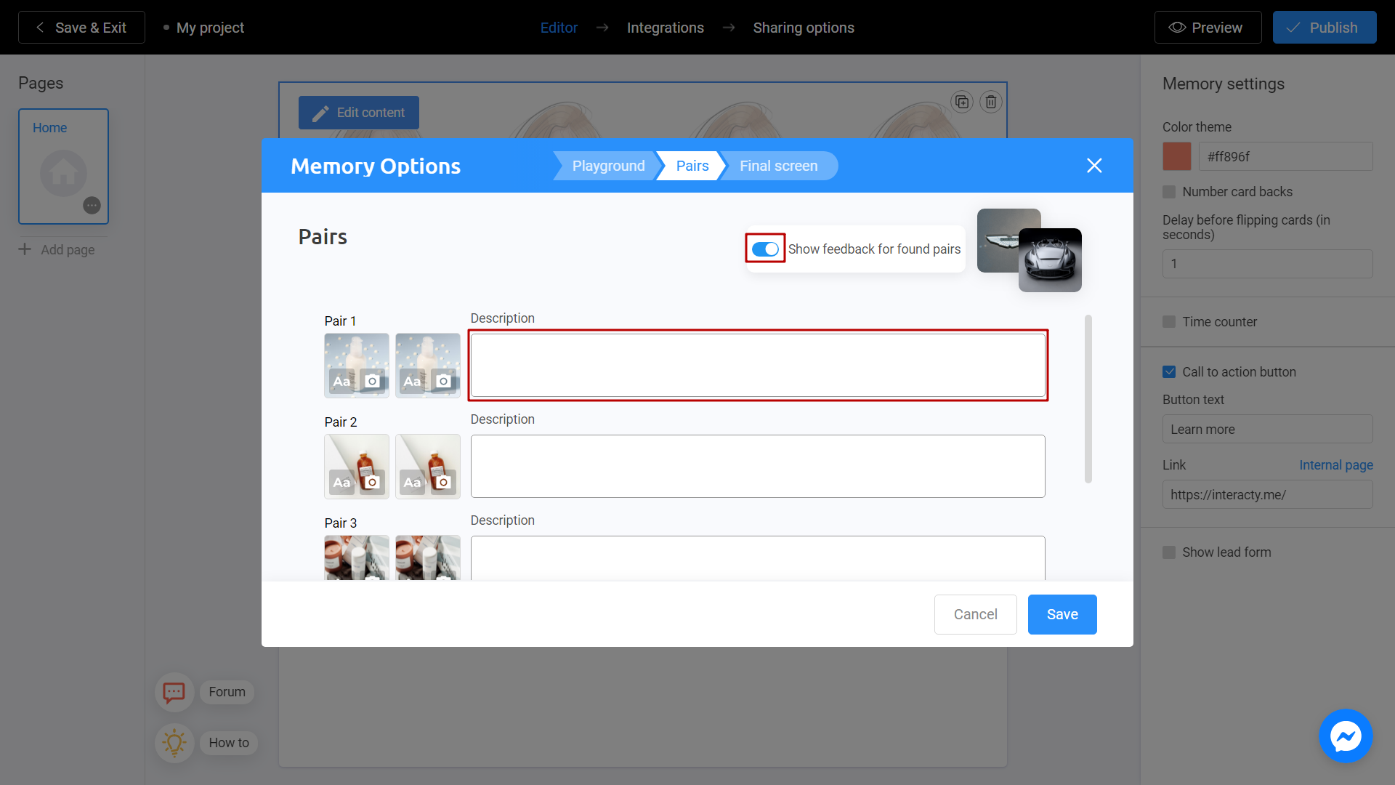Click the text/Aa icon on Pair 2 left card
Viewport: 1395px width, 785px height.
[x=341, y=481]
